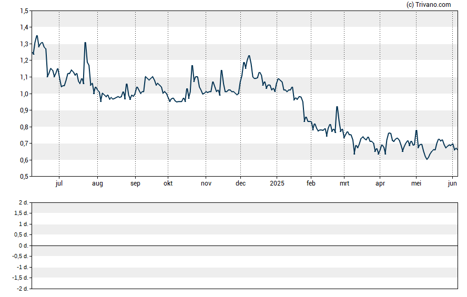Click the 'aug' month label
Image resolution: width=467 pixels, height=297 pixels.
coord(97,183)
